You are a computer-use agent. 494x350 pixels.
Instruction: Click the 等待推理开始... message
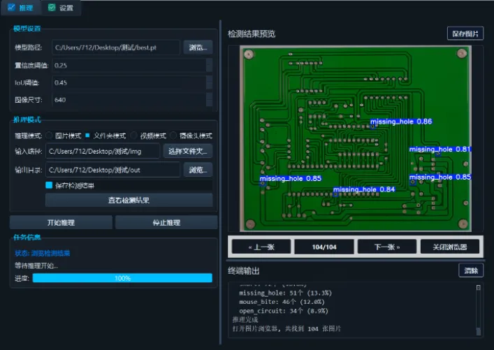(36, 265)
